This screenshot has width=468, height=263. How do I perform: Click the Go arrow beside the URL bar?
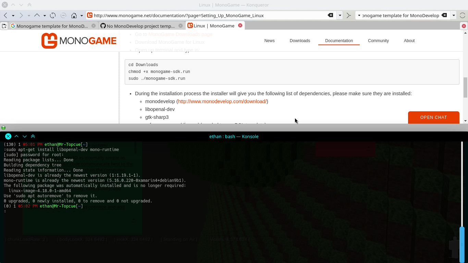pos(348,15)
